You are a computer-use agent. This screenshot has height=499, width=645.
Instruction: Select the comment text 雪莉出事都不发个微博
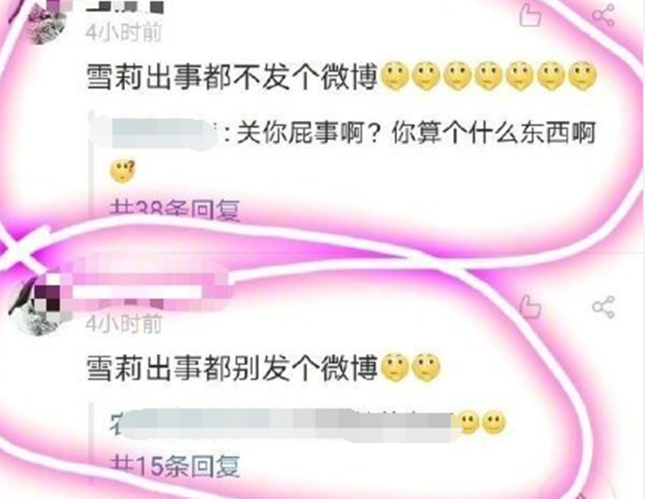[x=232, y=77]
